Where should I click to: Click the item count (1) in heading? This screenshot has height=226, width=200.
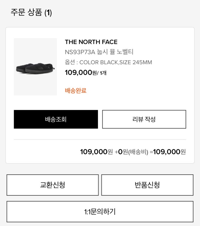coord(48,13)
